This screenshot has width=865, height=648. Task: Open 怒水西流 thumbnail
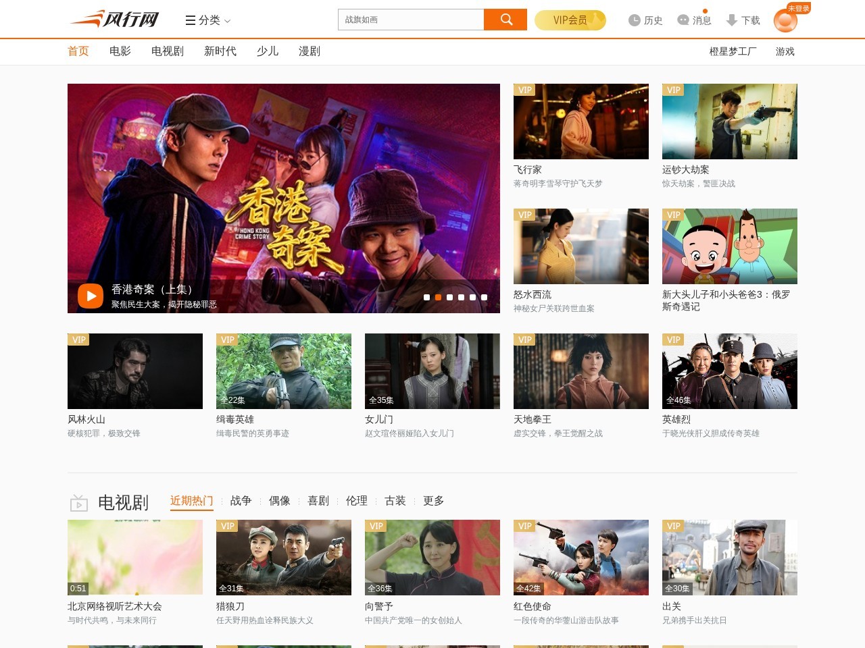581,246
